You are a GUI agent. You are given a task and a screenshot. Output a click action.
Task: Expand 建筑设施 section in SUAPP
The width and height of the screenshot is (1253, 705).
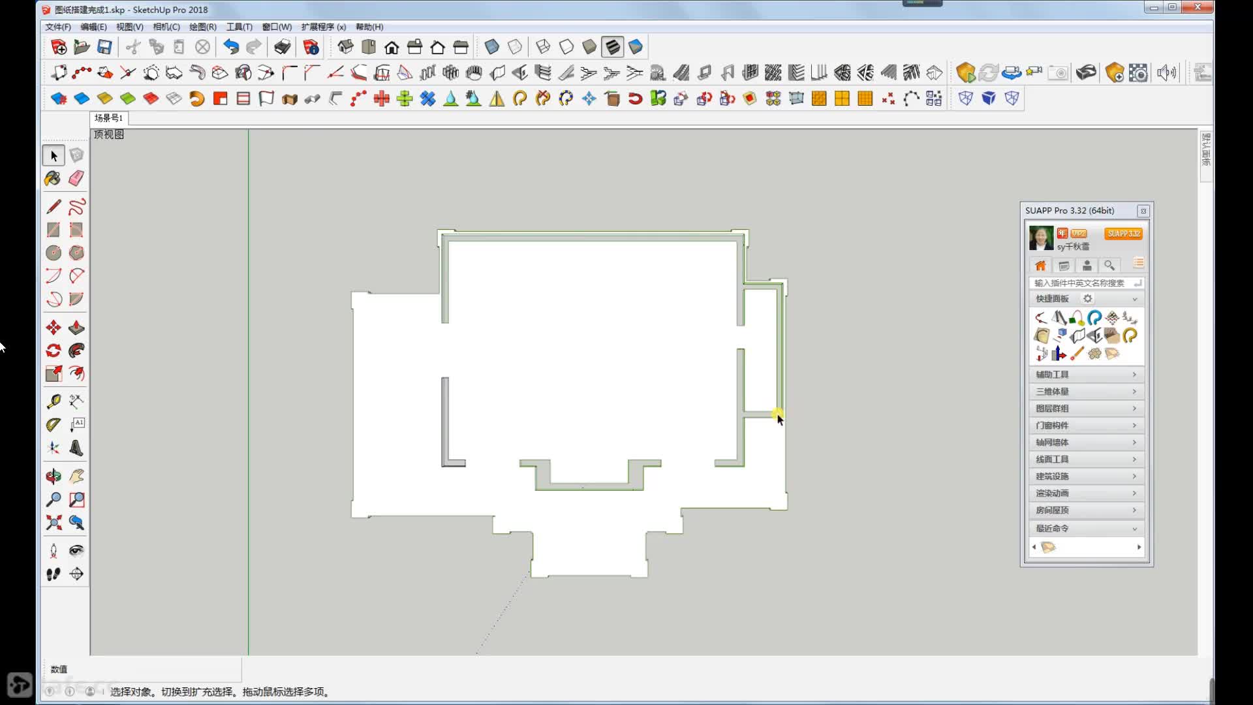pos(1087,477)
